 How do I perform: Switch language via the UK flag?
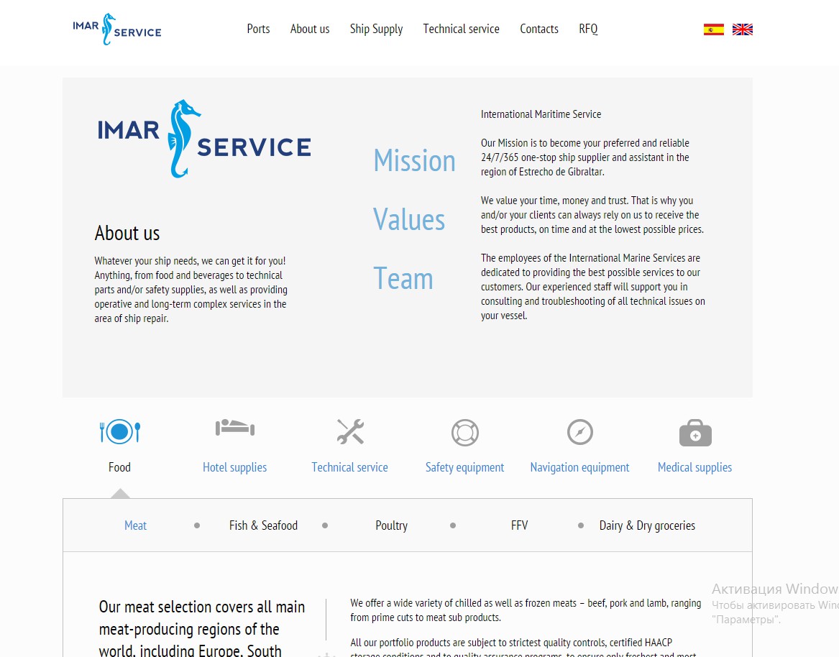click(742, 29)
